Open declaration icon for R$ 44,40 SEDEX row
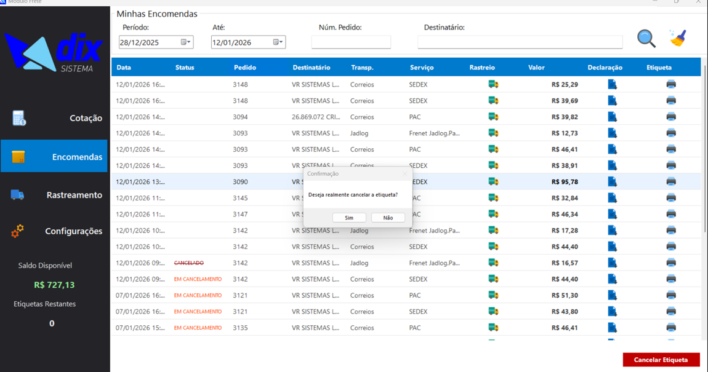The width and height of the screenshot is (708, 372). (x=612, y=247)
